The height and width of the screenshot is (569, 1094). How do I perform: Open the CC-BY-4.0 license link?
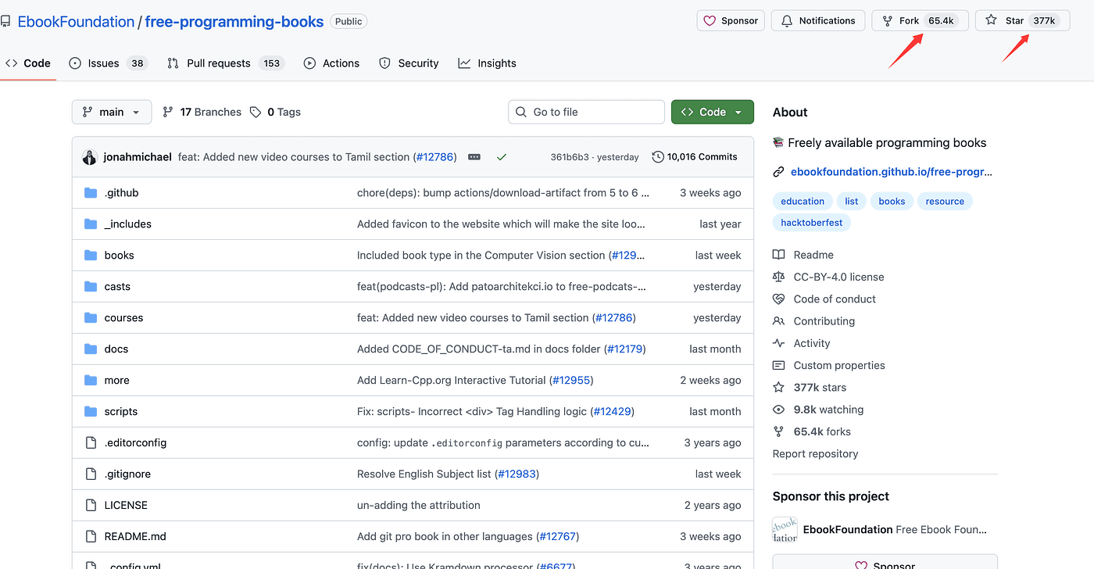[838, 277]
